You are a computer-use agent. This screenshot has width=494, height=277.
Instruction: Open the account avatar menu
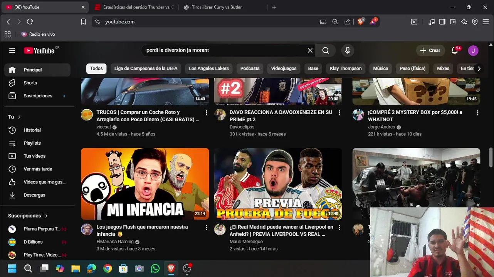pos(473,50)
